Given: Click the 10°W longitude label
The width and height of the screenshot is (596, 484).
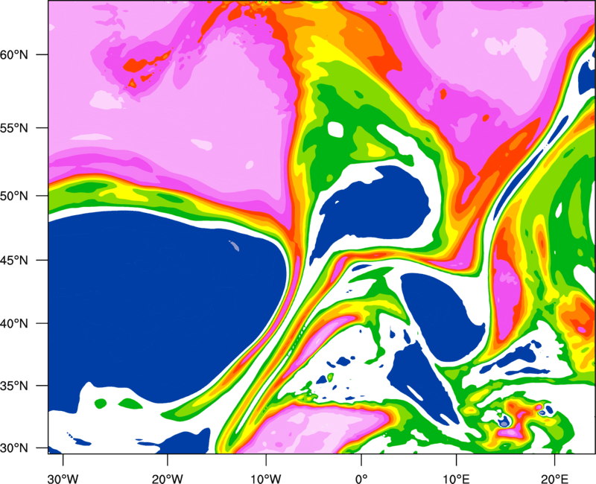Looking at the screenshot, I should (266, 479).
